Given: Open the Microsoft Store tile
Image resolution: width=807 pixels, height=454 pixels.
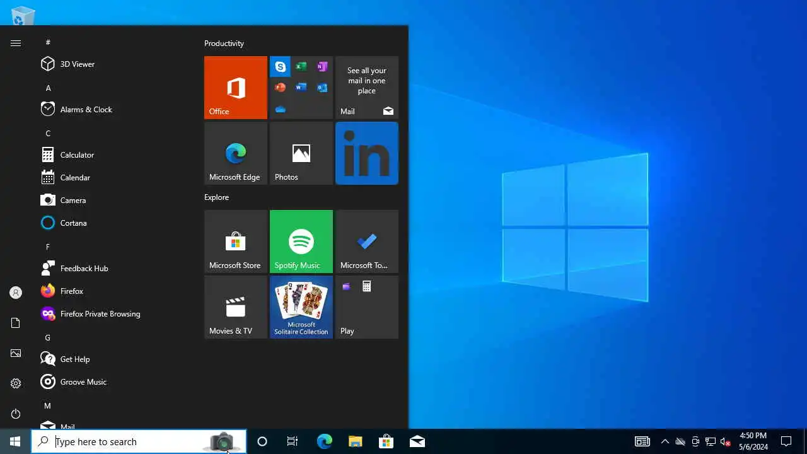Looking at the screenshot, I should 236,242.
